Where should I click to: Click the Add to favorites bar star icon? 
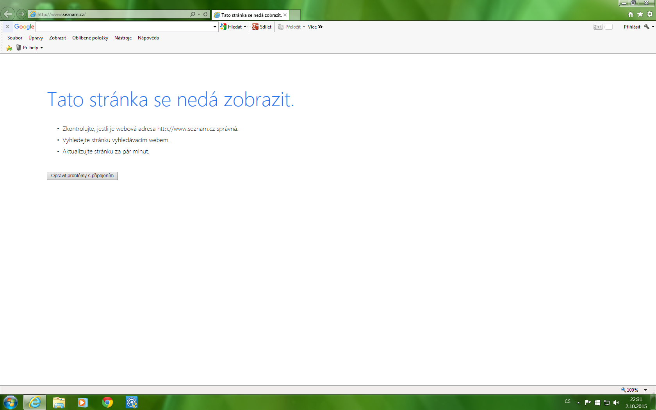pos(9,48)
